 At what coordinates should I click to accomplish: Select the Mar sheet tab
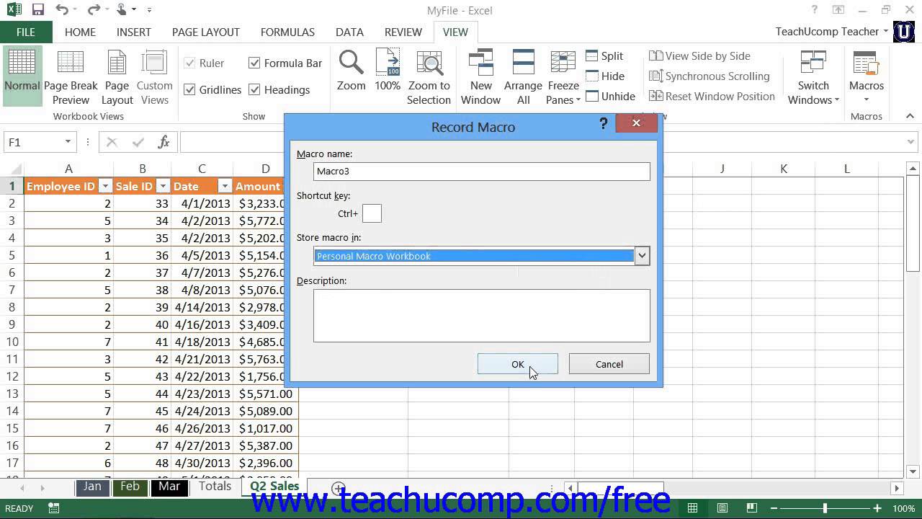[169, 487]
